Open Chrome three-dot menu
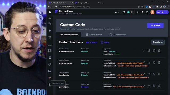The image size is (170, 95). (x=168, y=7)
